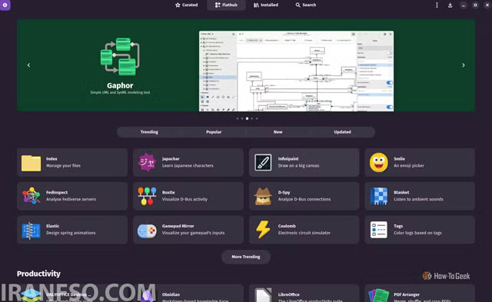The height and width of the screenshot is (302, 492).
Task: Click the Smile emoji icon
Action: [x=379, y=162]
